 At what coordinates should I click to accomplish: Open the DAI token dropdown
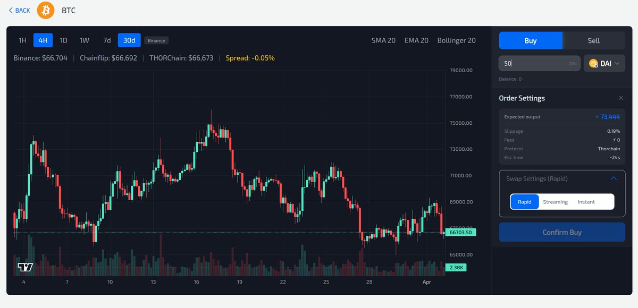[x=605, y=64]
